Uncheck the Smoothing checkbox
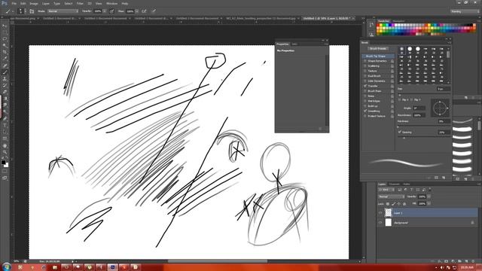This screenshot has height=271, width=482. click(x=365, y=111)
